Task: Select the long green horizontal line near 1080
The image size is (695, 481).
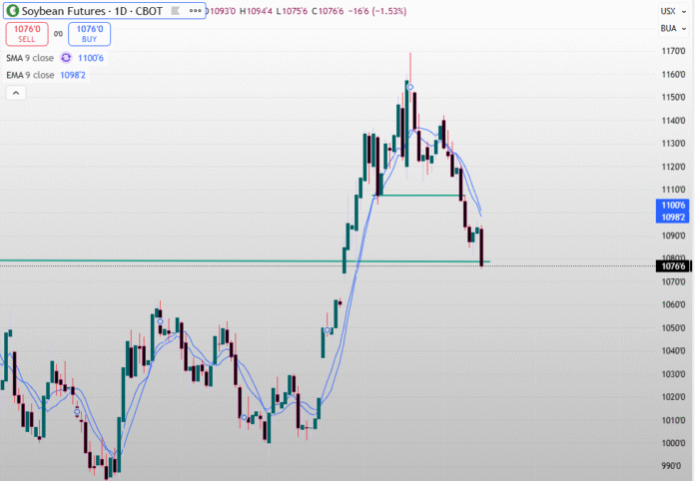Action: point(200,261)
